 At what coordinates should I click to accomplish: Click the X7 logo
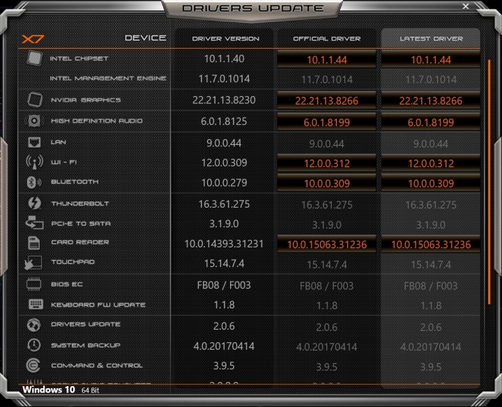pos(33,39)
